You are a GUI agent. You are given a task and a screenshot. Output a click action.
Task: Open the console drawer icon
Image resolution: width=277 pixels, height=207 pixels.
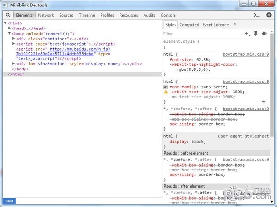257,15
